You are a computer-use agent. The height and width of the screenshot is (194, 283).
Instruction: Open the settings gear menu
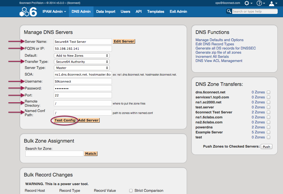(247, 3)
